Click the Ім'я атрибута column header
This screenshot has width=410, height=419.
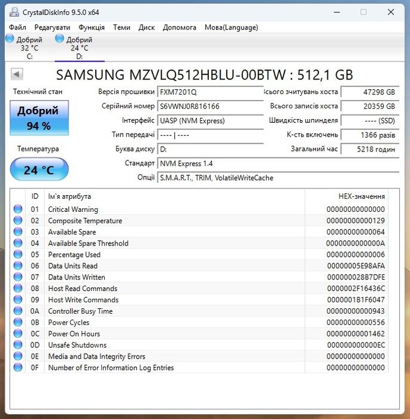[x=175, y=196]
